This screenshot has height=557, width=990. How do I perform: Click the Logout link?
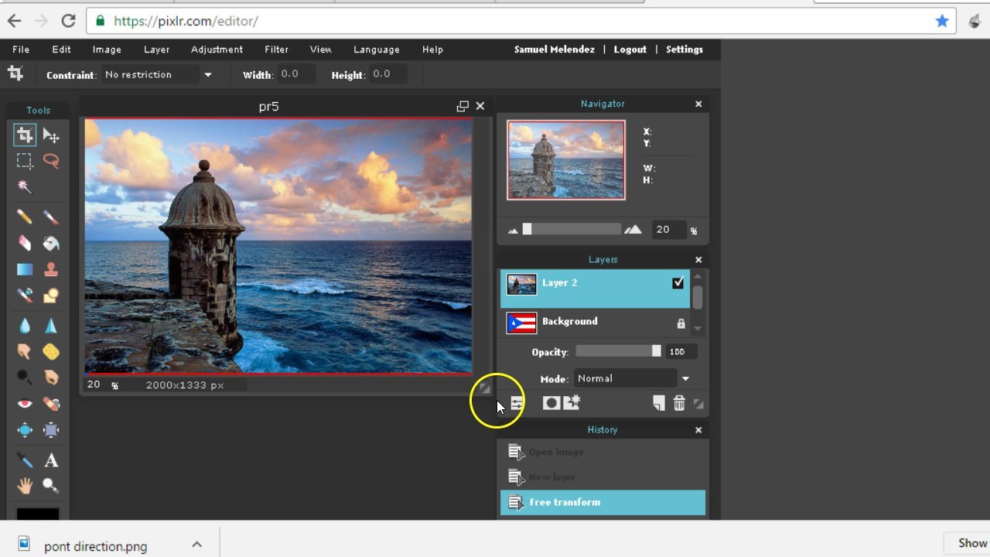[630, 49]
